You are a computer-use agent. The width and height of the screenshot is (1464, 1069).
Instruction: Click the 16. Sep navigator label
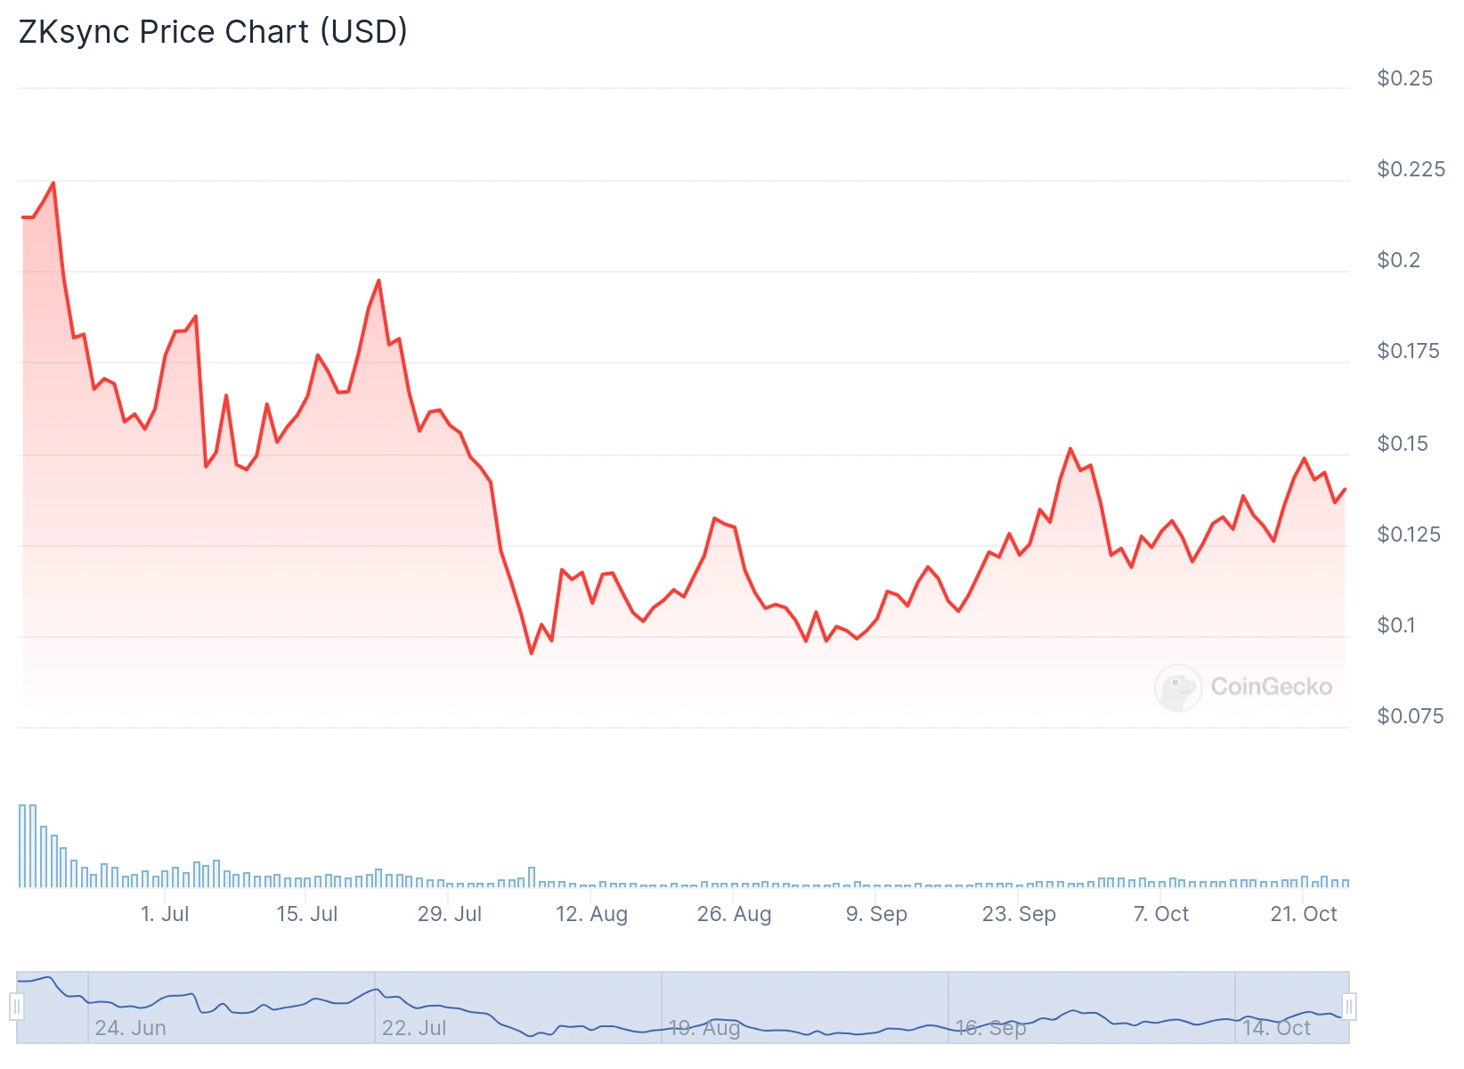click(990, 1028)
